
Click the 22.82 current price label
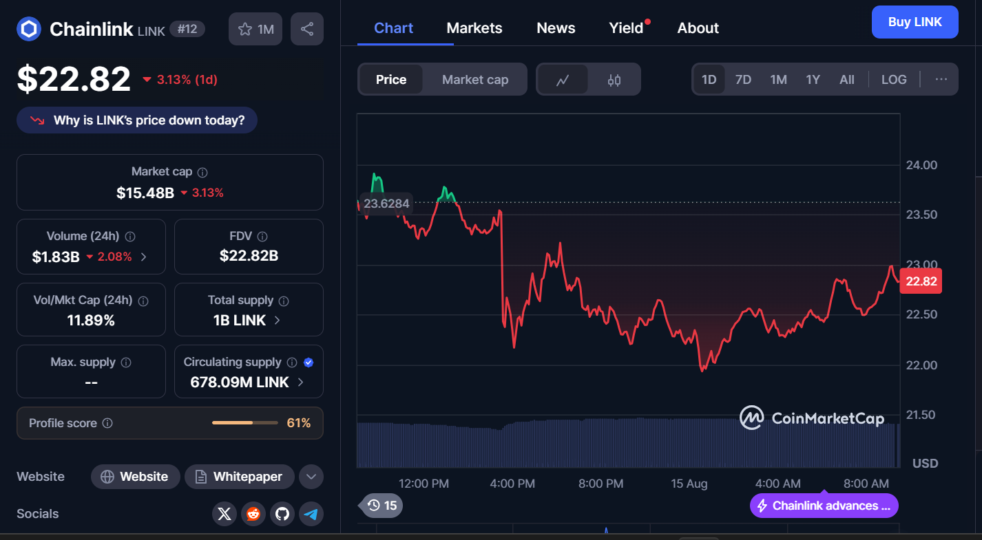921,281
